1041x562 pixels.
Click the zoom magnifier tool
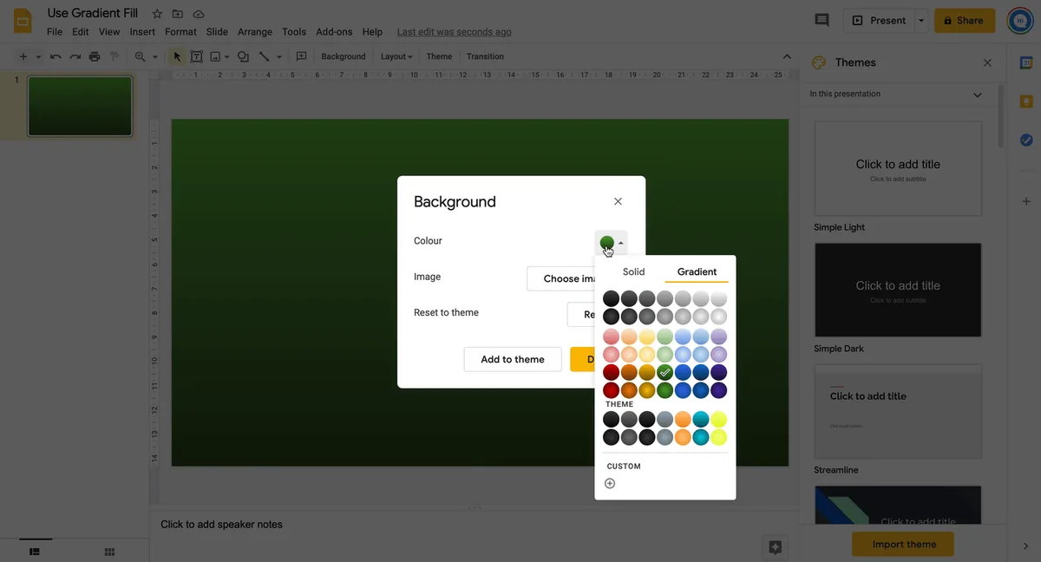click(x=141, y=56)
